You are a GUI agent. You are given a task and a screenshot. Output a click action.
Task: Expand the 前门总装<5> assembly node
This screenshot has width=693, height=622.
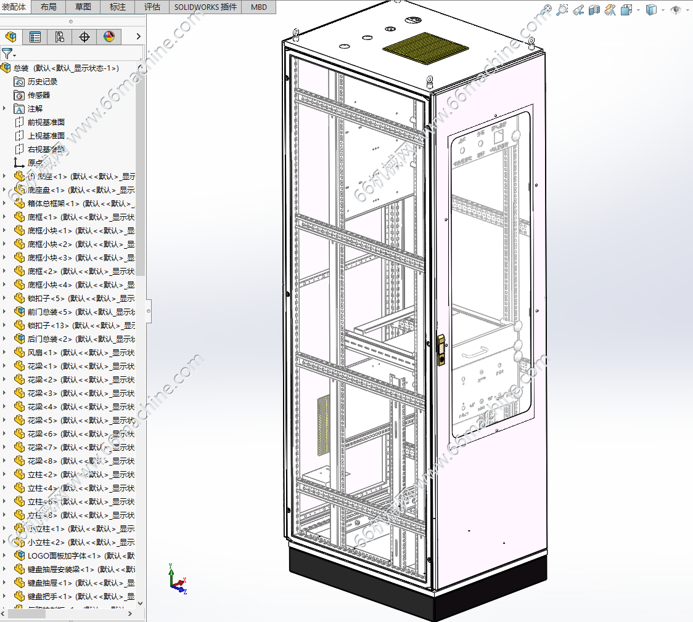coord(4,312)
